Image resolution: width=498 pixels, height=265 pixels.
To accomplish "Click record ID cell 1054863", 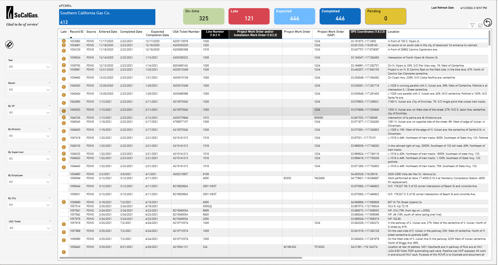I will (75, 174).
